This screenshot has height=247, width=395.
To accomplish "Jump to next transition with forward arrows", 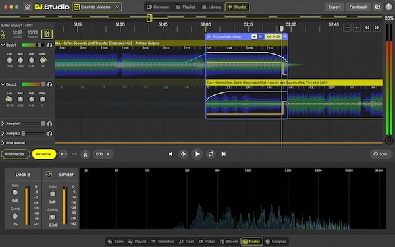I will [x=377, y=28].
